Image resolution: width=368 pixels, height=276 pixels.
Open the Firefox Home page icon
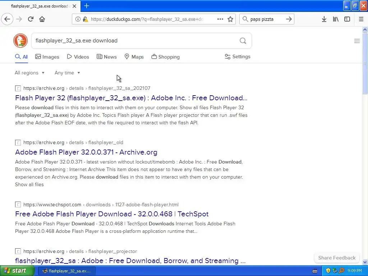pyautogui.click(x=42, y=19)
